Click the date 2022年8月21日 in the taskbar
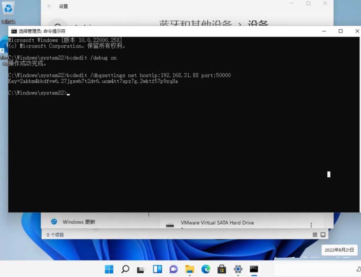This screenshot has height=277, width=361. pos(339,250)
